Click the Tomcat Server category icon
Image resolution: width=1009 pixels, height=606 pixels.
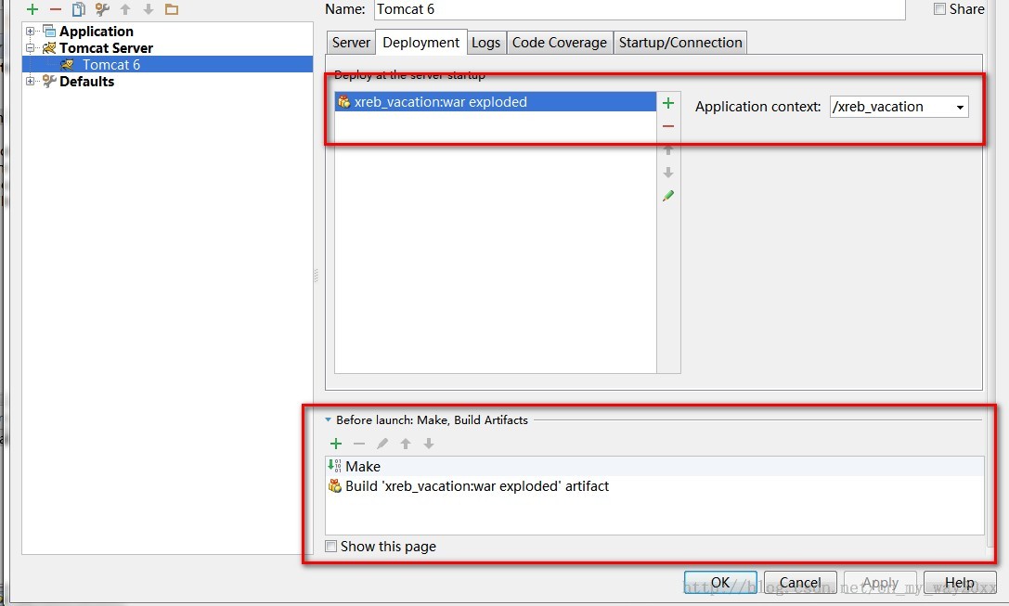(x=49, y=47)
